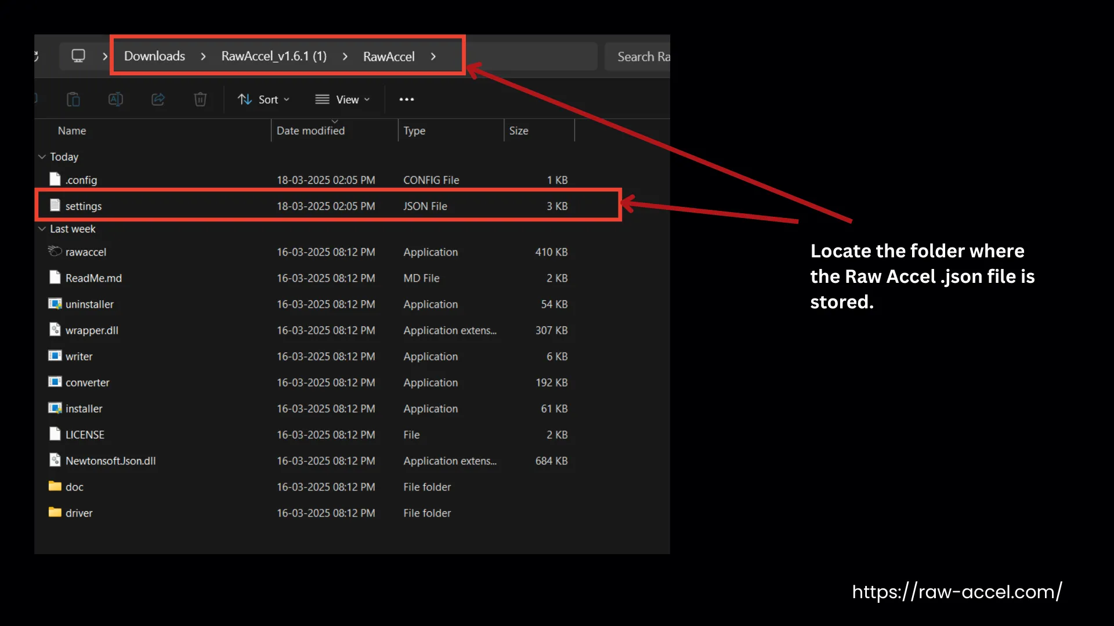Screen dimensions: 1114x626
Task: Select the LICENSE file name
Action: (85, 435)
